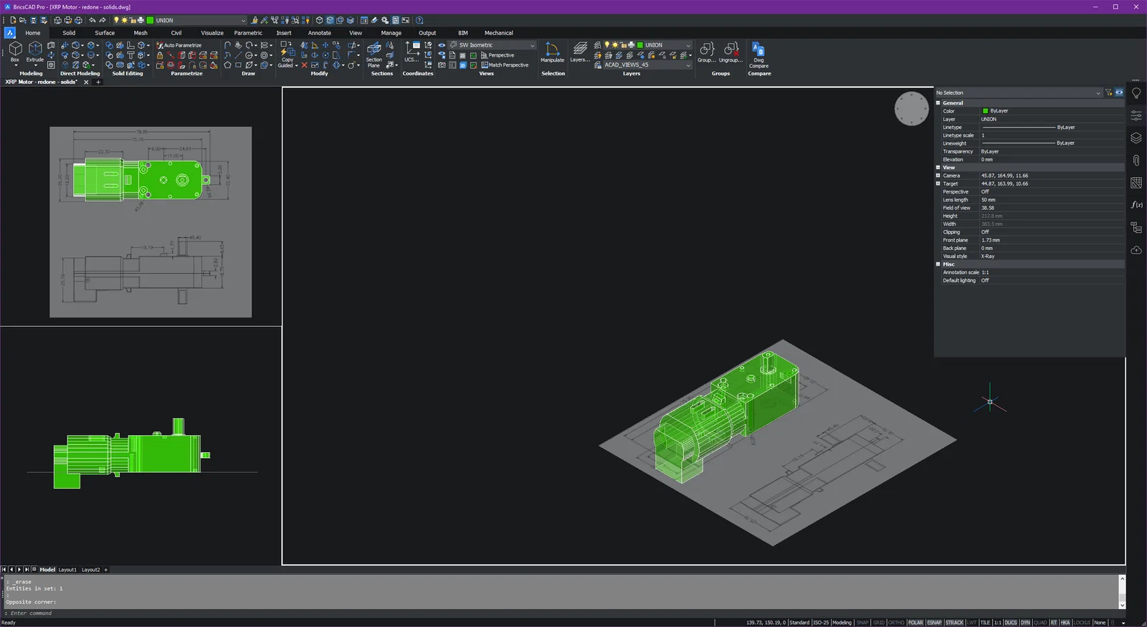Collapse the View properties section

938,167
